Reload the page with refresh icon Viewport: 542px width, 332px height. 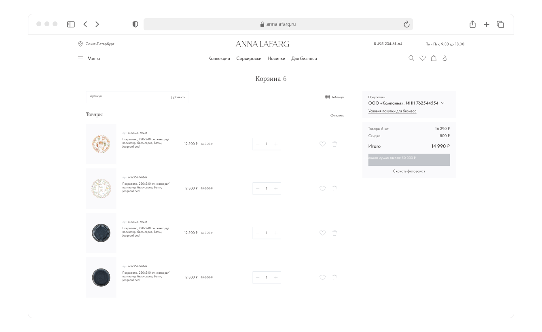(406, 24)
